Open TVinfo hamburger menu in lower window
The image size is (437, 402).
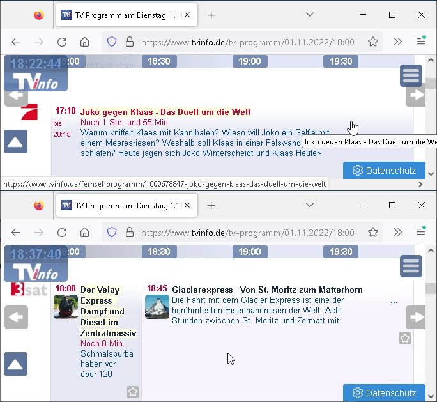pyautogui.click(x=411, y=266)
